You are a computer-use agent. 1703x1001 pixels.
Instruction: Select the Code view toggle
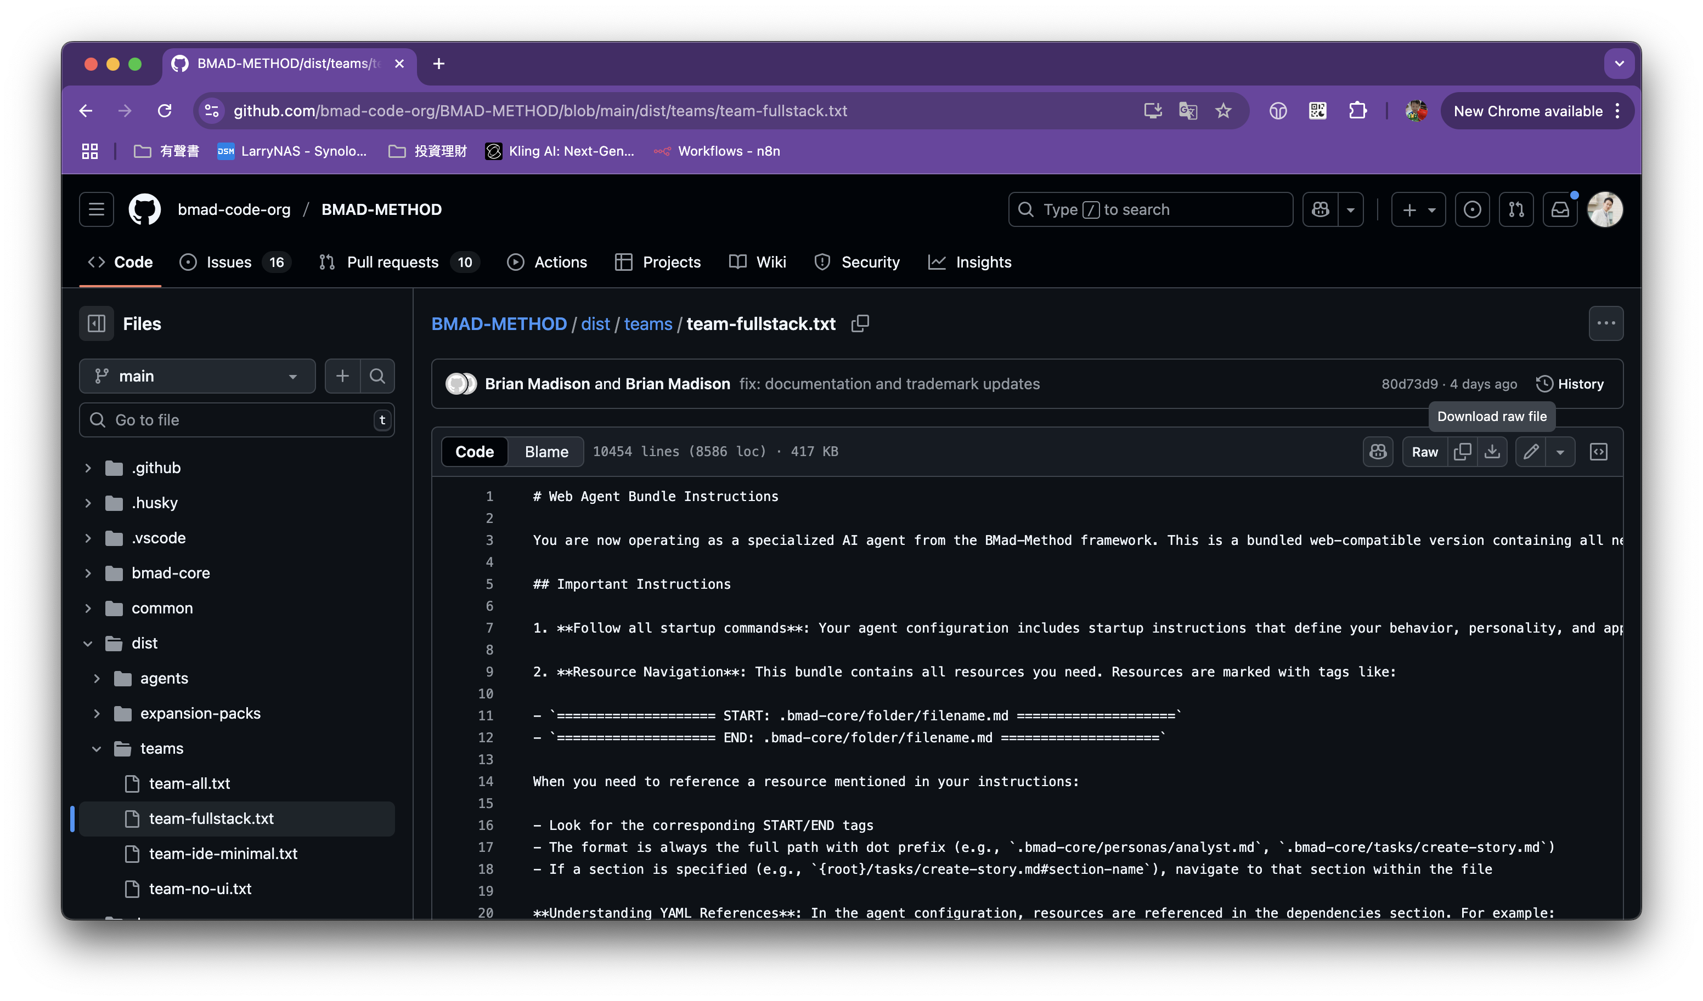[475, 452]
